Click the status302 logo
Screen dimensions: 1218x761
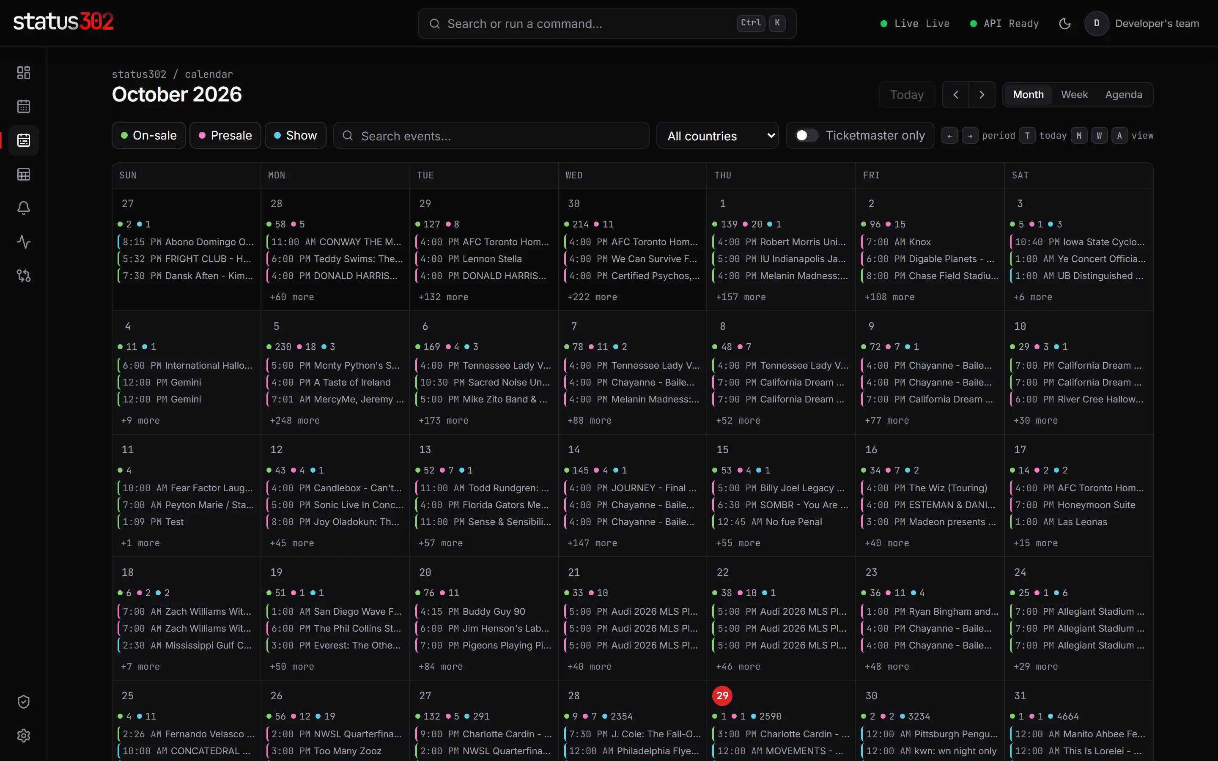tap(63, 22)
